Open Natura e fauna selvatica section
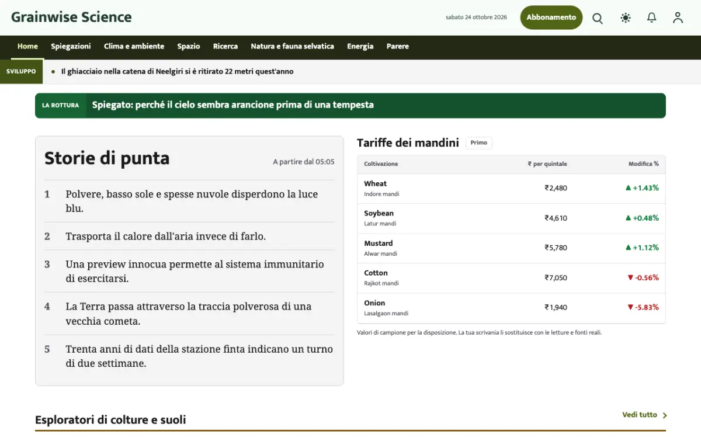701x438 pixels. tap(292, 46)
